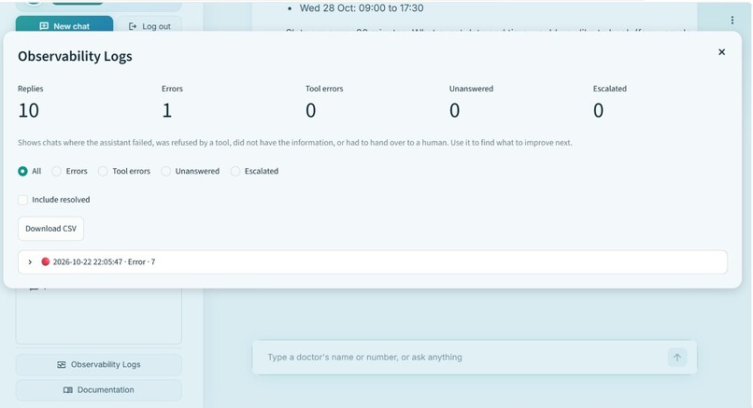Click the Observability Logs sidebar icon
The image size is (753, 408).
(62, 365)
